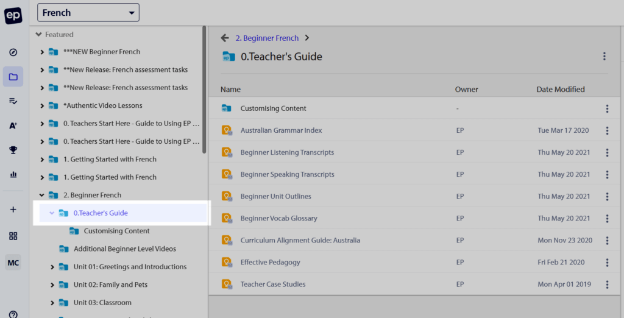Click the help question mark icon

[x=13, y=314]
